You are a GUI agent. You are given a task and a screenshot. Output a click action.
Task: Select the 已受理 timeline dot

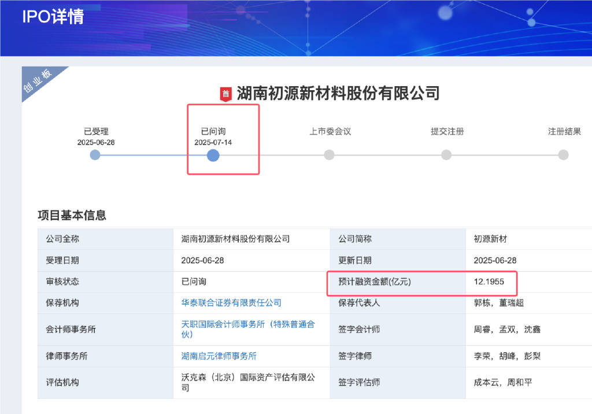pos(95,155)
